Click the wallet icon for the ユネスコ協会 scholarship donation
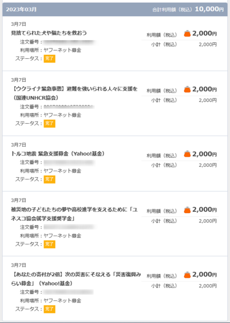 pyautogui.click(x=187, y=210)
